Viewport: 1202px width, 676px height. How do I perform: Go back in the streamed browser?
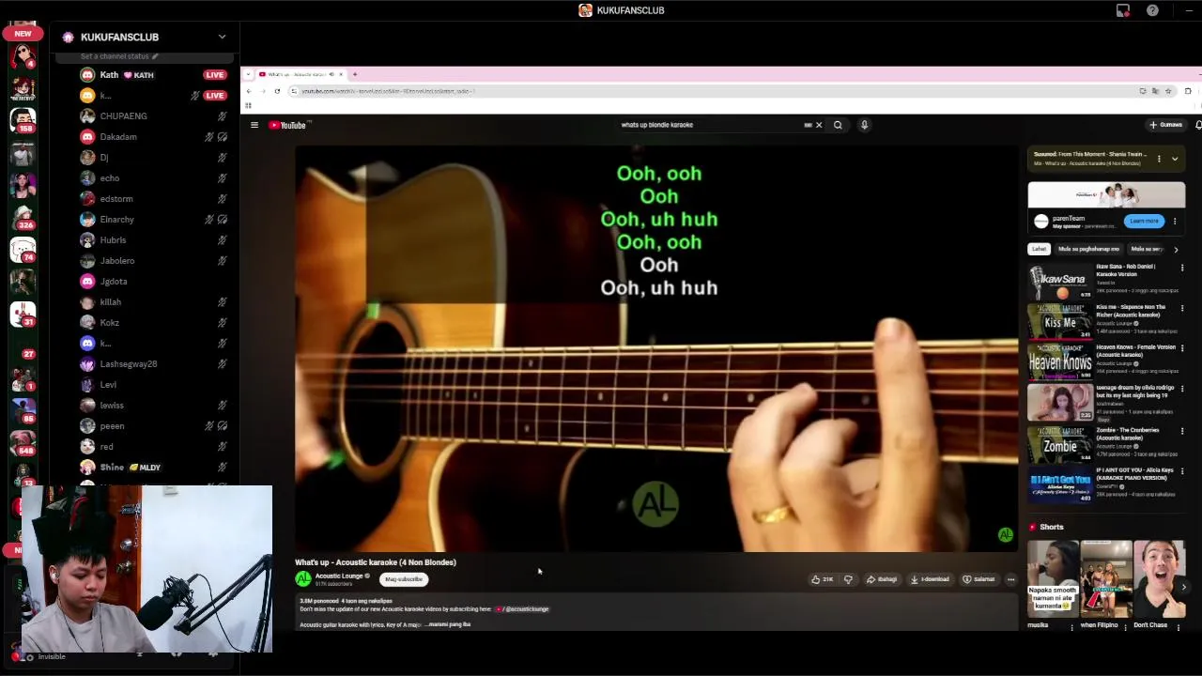[x=249, y=91]
